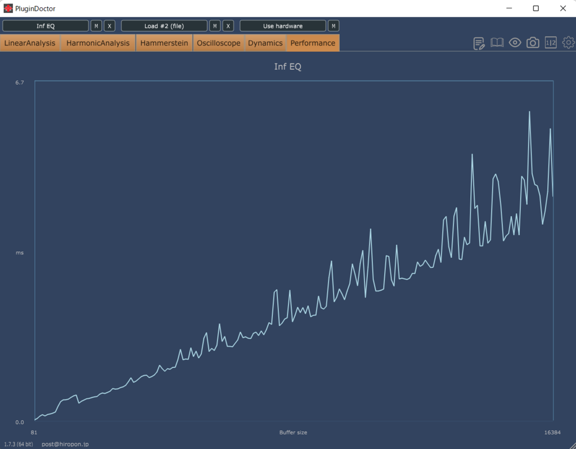Toggle M button next to Inf EQ
This screenshot has height=449, width=576.
(x=96, y=26)
